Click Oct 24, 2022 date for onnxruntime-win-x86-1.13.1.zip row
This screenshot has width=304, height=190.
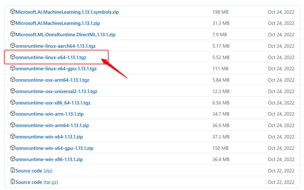click(281, 160)
